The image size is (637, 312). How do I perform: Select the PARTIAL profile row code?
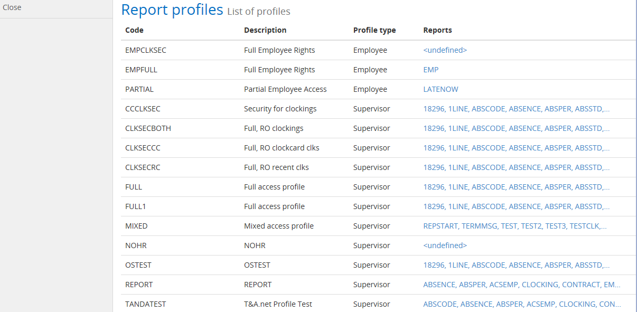pyautogui.click(x=139, y=89)
